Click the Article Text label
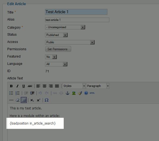Screen dimensions: 159x141 click(15, 78)
